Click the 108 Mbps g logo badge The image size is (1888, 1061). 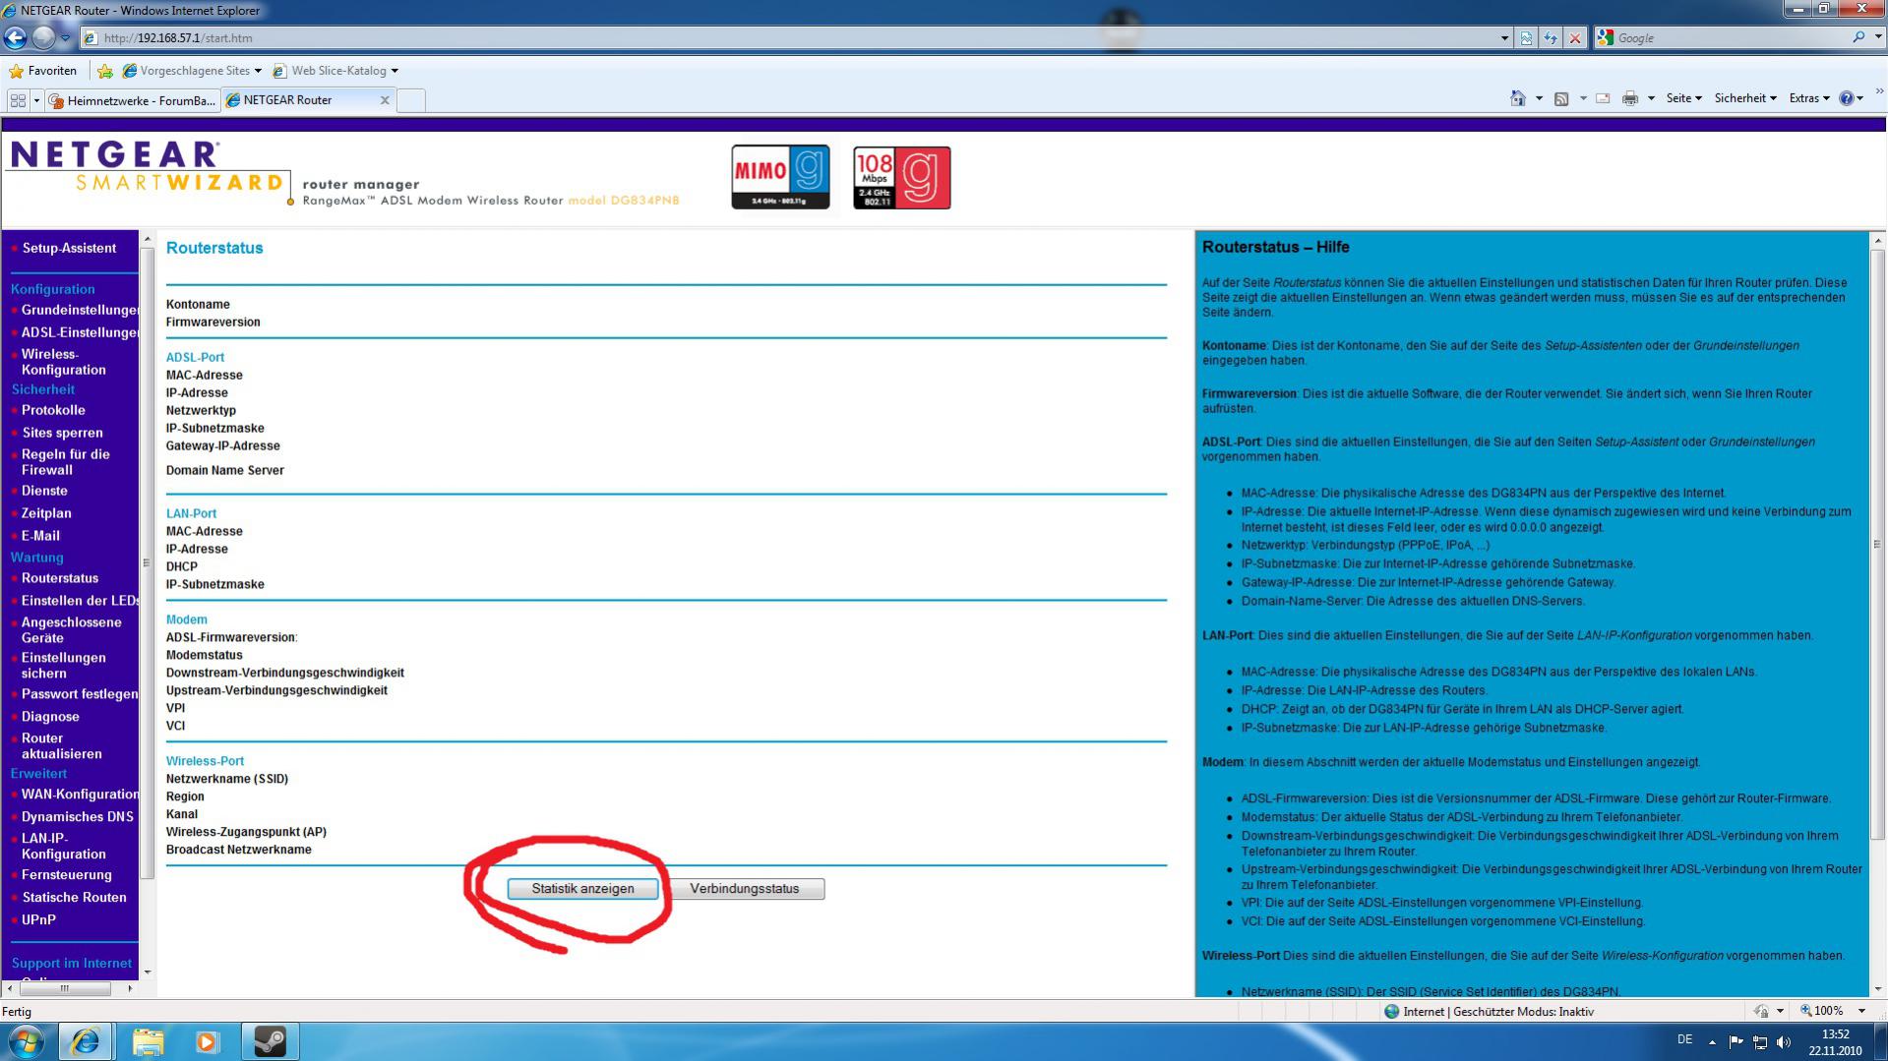(x=901, y=177)
